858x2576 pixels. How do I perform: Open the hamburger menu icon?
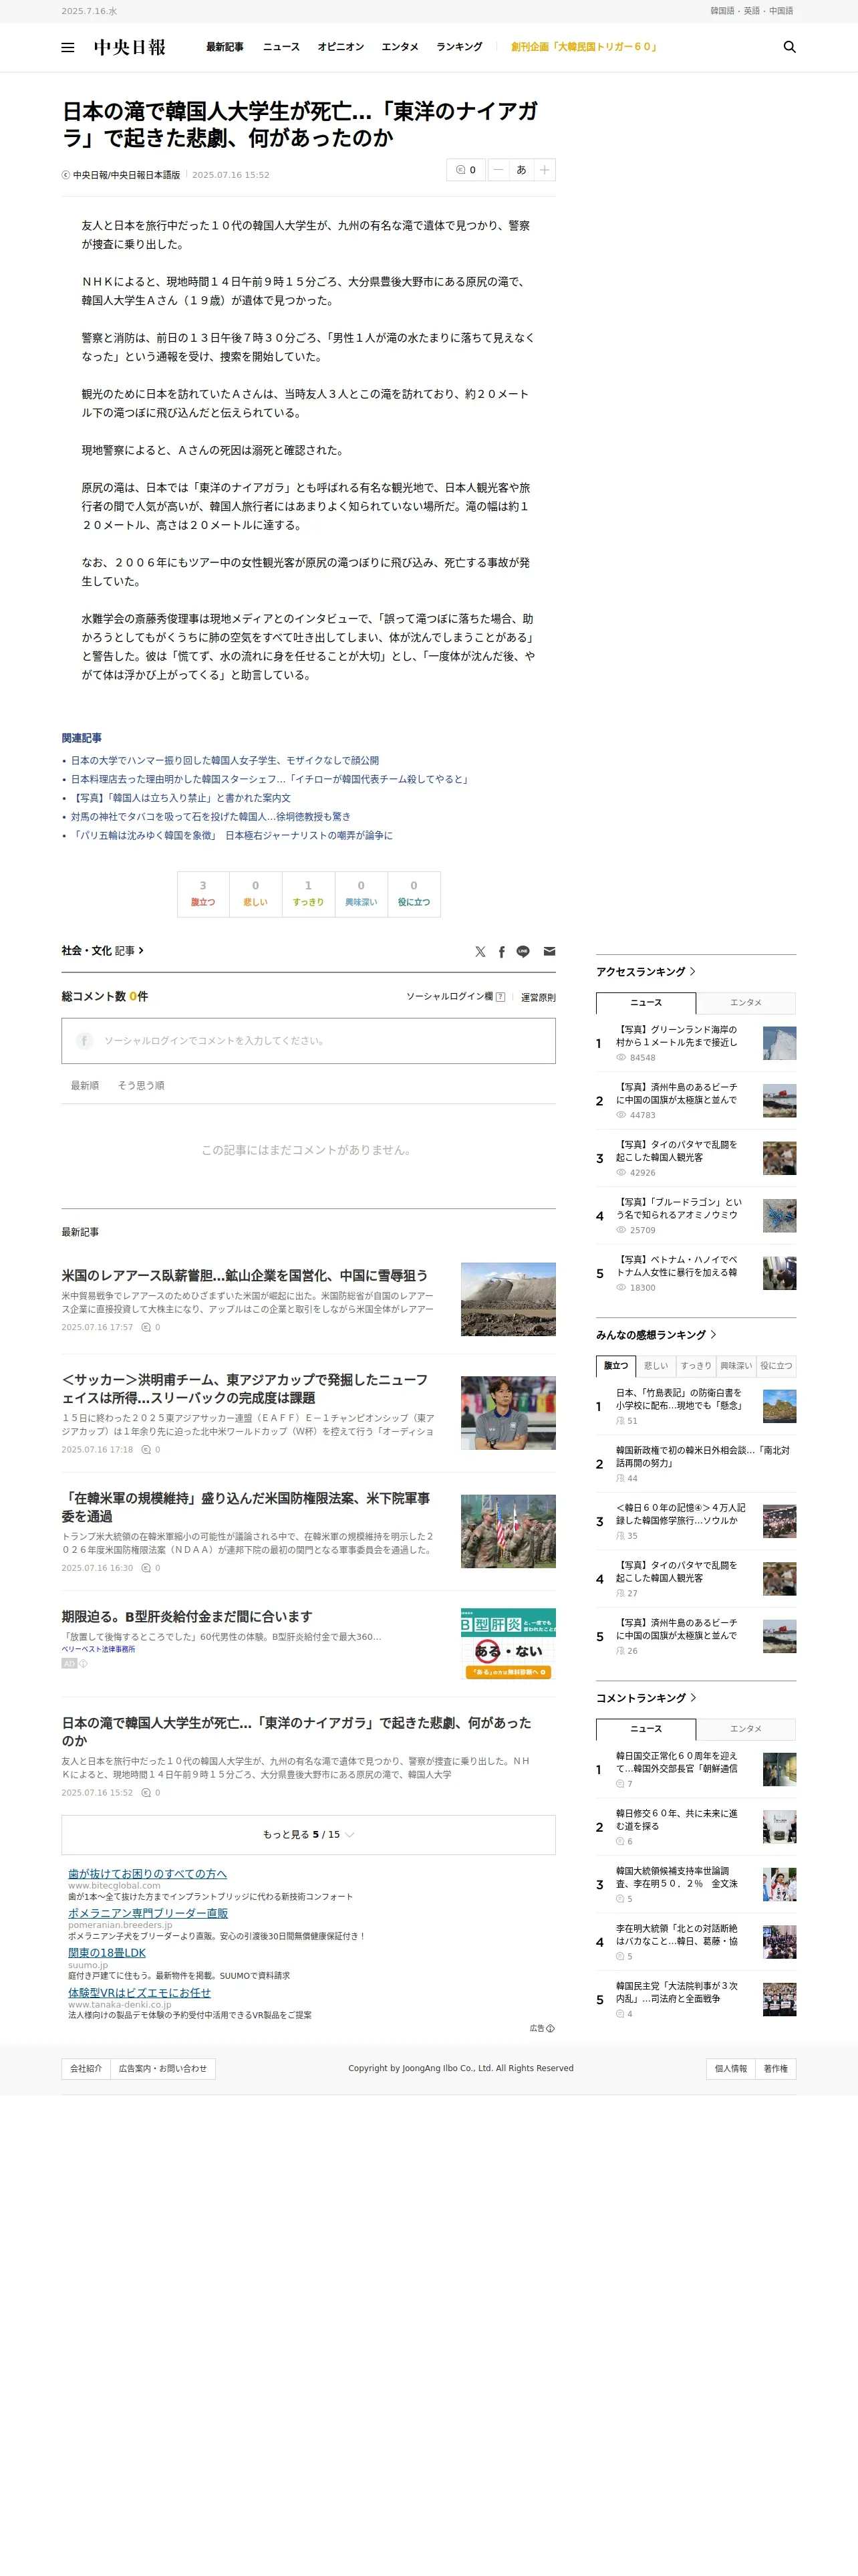68,47
